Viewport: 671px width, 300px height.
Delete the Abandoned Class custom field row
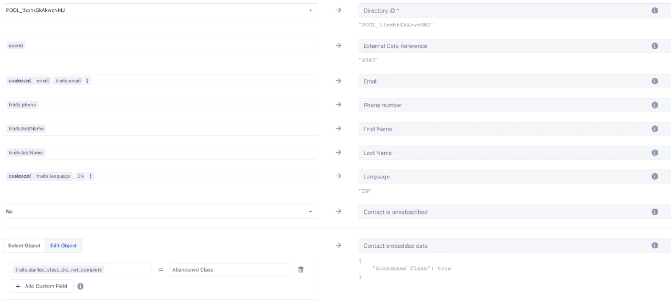301,270
